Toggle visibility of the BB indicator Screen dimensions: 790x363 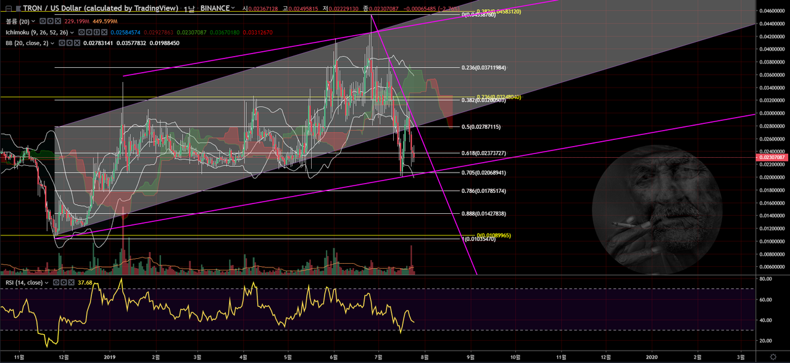62,43
